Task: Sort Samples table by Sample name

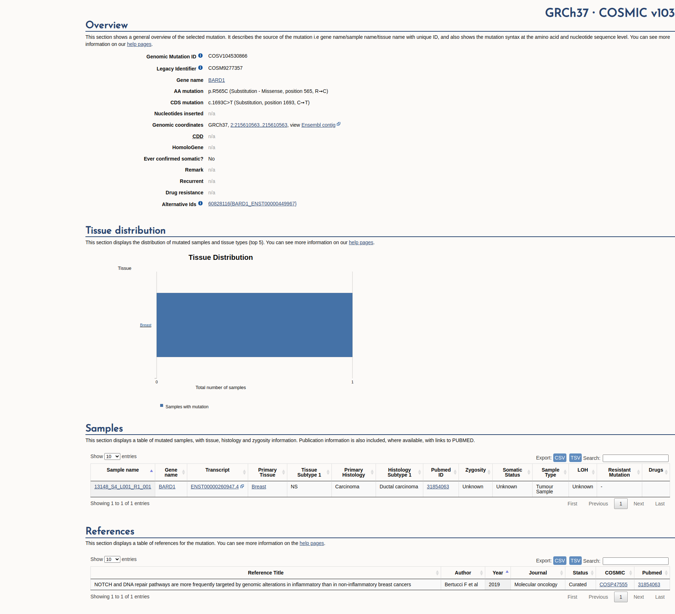Action: [122, 472]
